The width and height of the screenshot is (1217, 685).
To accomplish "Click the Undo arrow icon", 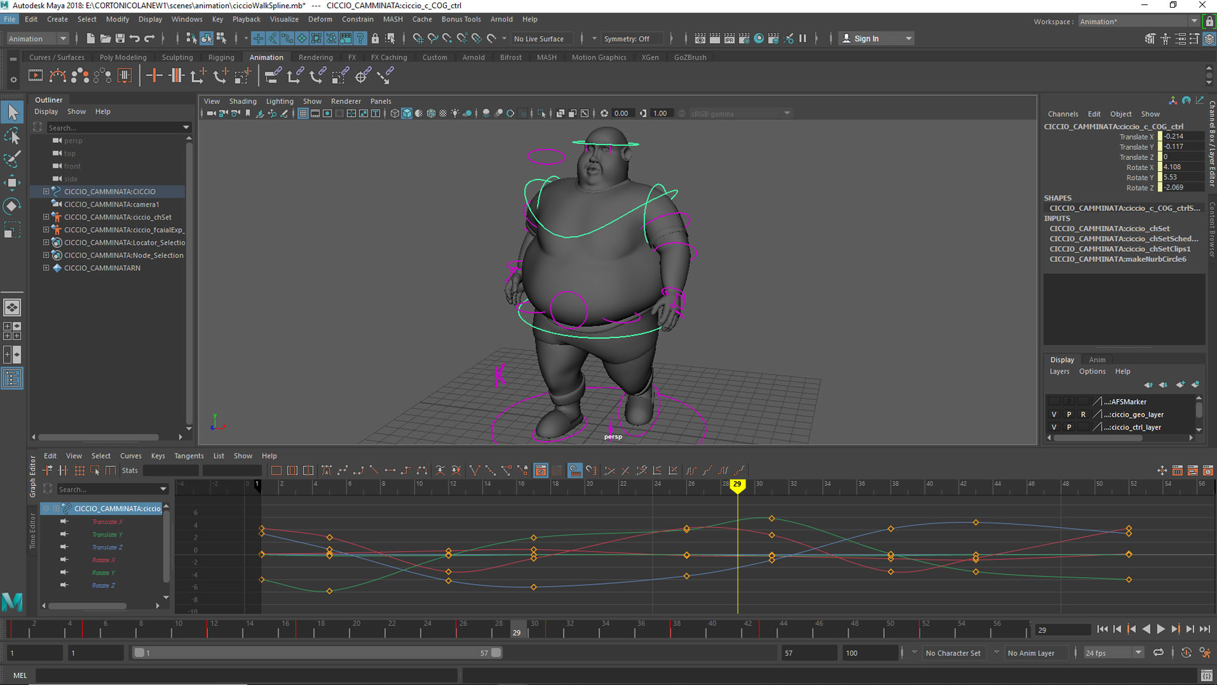I will (134, 39).
